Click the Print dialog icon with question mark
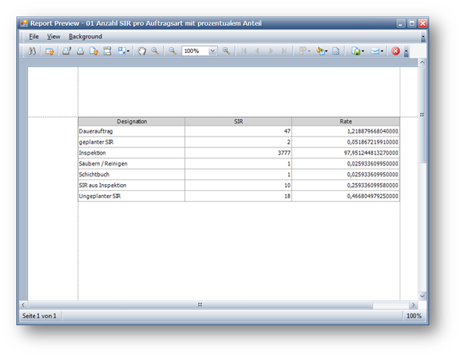 pyautogui.click(x=66, y=51)
